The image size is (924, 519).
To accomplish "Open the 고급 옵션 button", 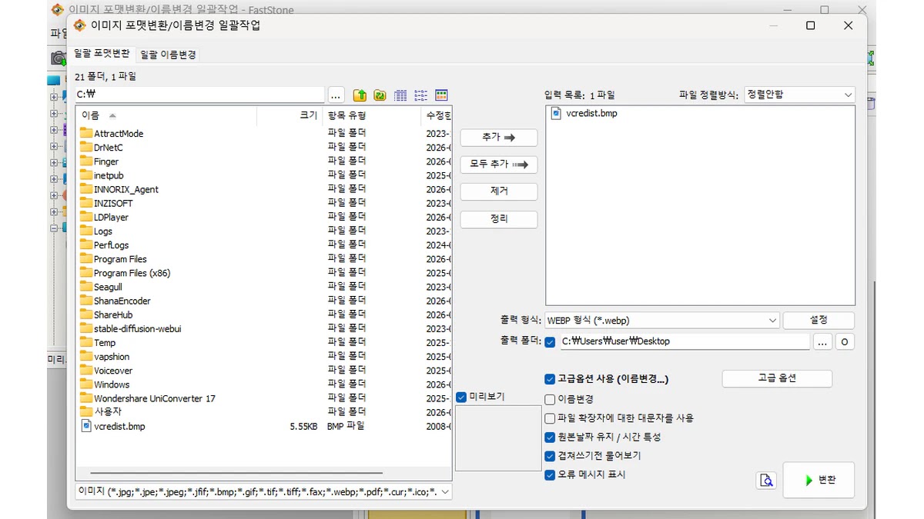I will pos(777,378).
